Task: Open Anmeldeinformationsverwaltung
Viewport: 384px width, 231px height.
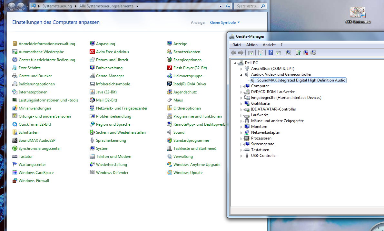Action: [47, 44]
